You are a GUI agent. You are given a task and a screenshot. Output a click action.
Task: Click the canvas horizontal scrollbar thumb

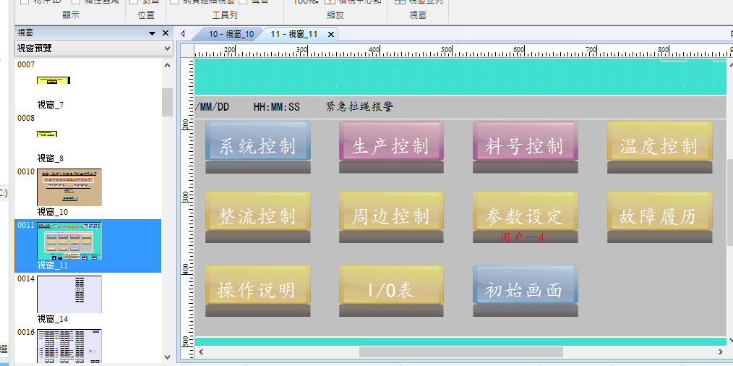[460, 352]
